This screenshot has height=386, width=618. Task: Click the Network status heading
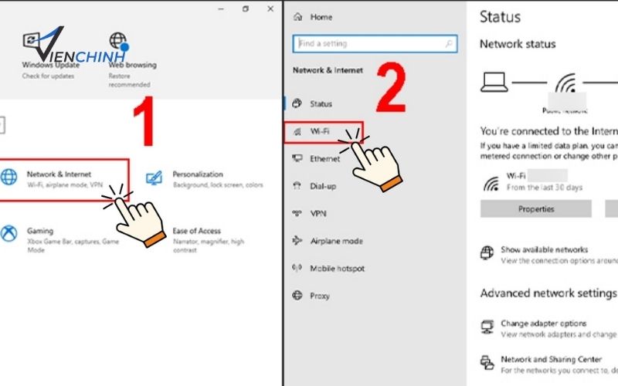click(518, 44)
